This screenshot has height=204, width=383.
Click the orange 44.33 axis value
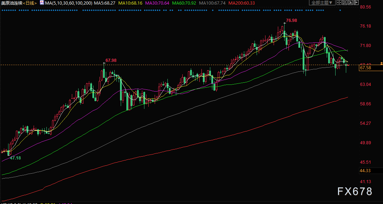click(365, 170)
